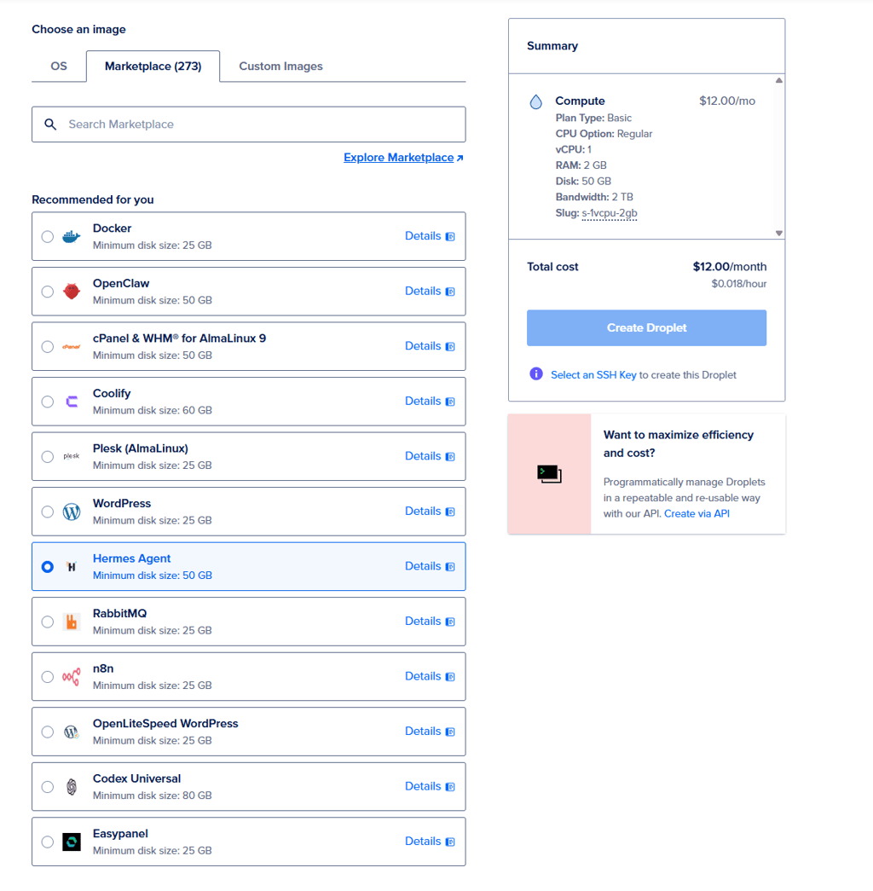Click the Choose an image heading

point(78,29)
